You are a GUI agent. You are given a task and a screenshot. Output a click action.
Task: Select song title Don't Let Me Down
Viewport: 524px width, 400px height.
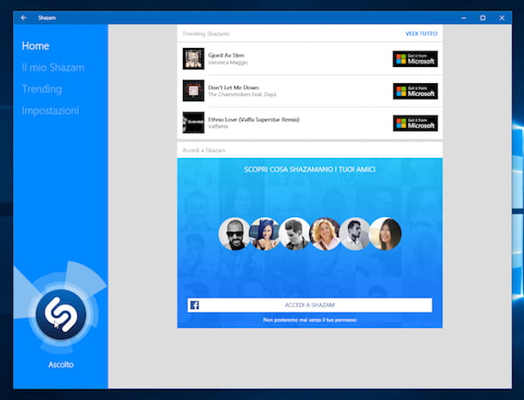[x=234, y=88]
